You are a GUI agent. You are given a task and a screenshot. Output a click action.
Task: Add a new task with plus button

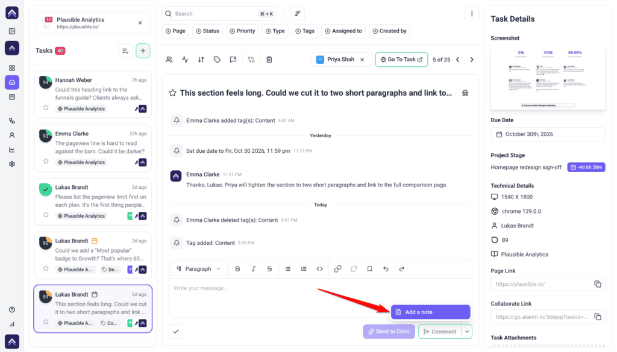click(x=143, y=51)
